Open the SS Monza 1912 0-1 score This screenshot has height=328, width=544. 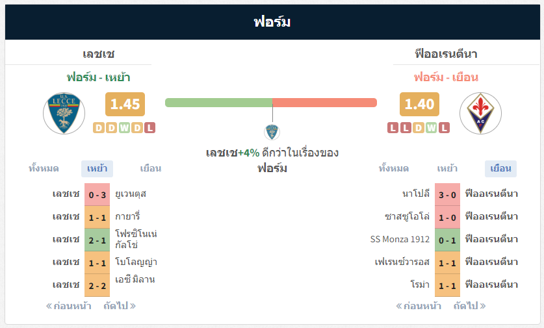point(447,240)
